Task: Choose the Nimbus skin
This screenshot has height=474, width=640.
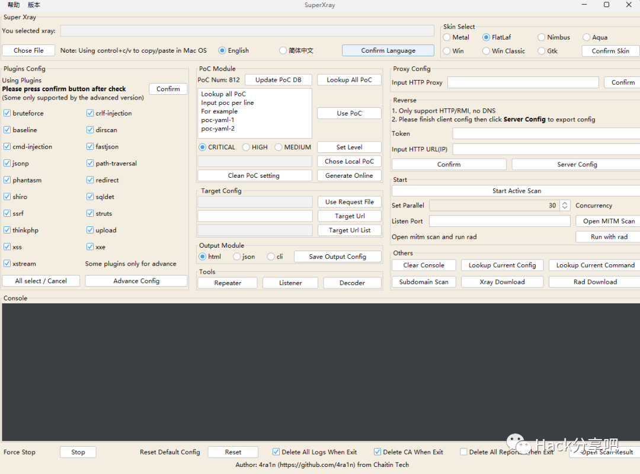Action: tap(541, 37)
